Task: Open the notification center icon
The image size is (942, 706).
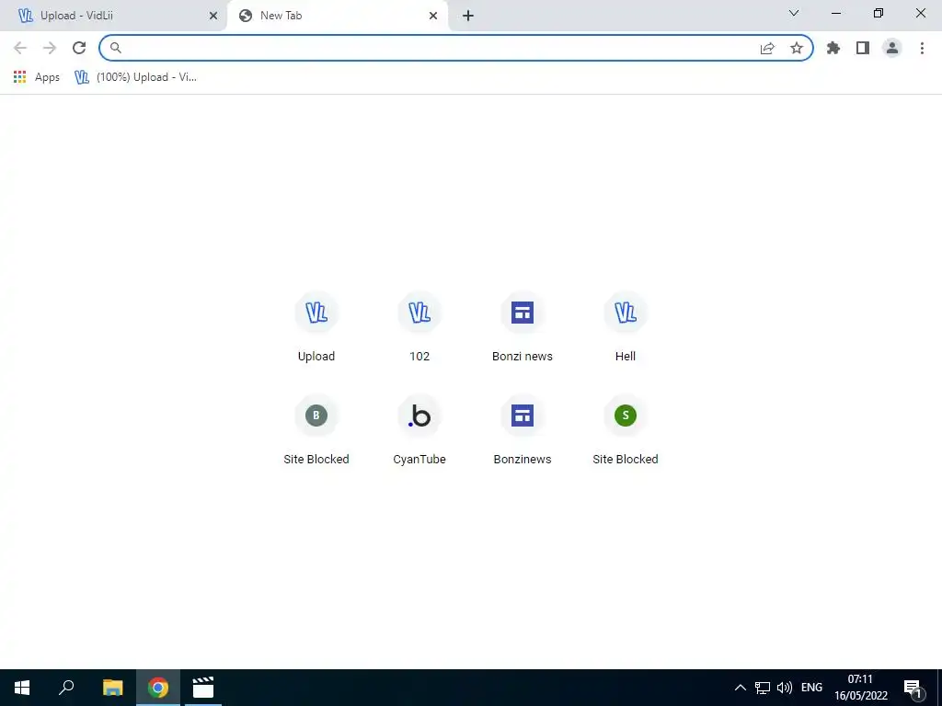Action: [913, 688]
